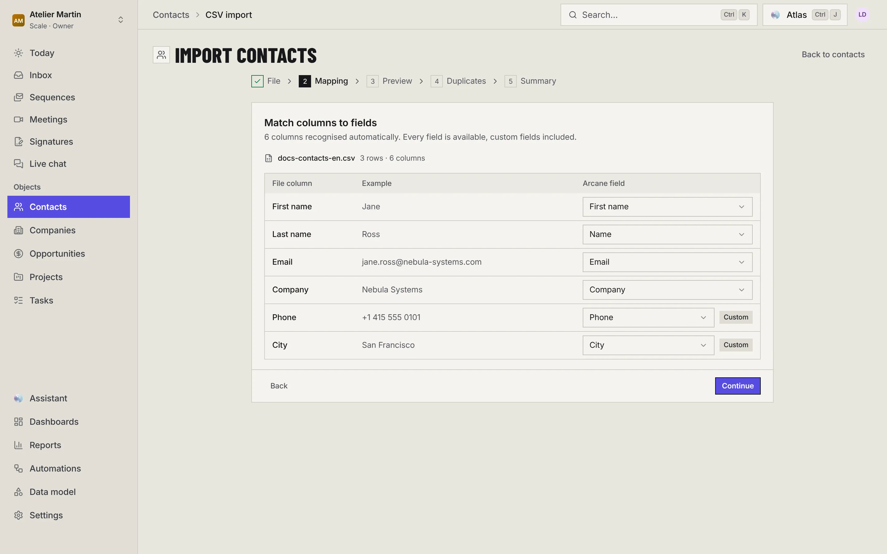Click the Search input field
Screen dimensions: 887x554
click(x=659, y=15)
